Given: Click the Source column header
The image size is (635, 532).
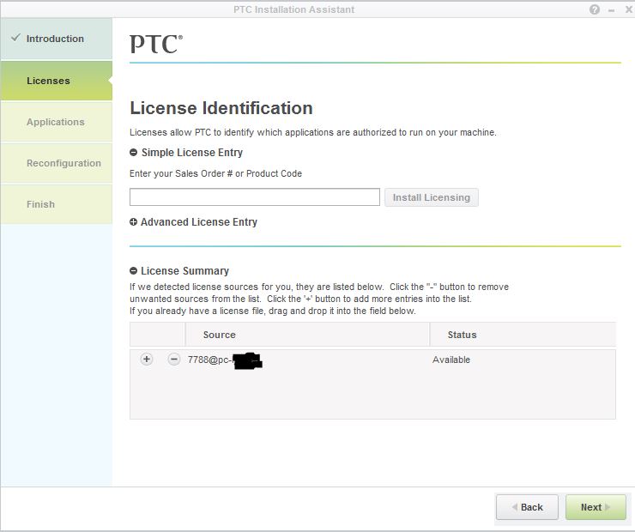Looking at the screenshot, I should [307, 335].
